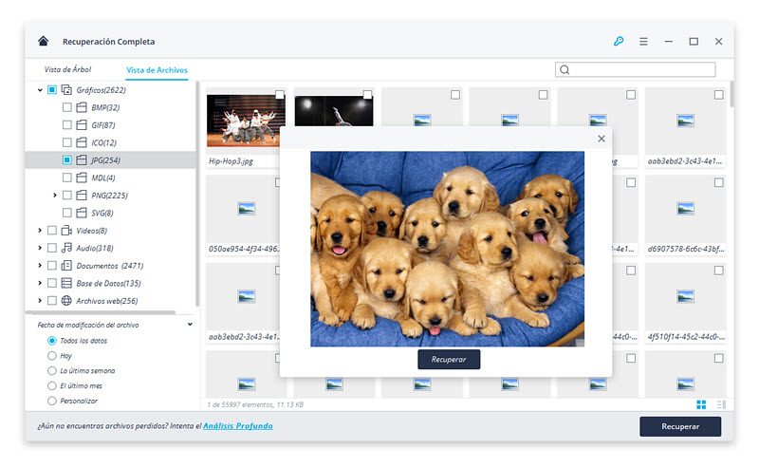The image size is (759, 468).
Task: Select the Todos los datos radio button
Action: tap(52, 341)
